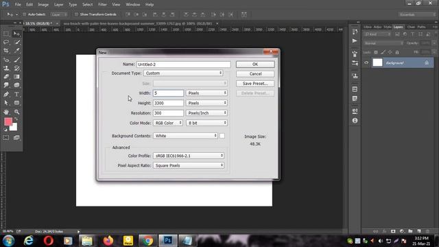Open Resolution units Pixels/Inch dropdown
This screenshot has height=247, width=439.
click(x=206, y=113)
